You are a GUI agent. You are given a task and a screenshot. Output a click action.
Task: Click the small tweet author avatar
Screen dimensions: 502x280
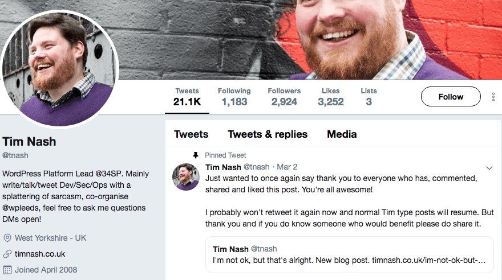point(185,176)
